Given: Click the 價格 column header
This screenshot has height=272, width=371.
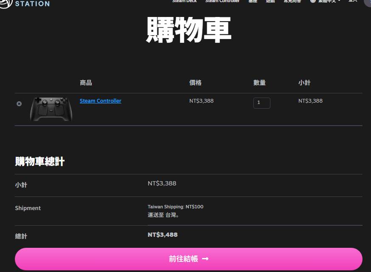Looking at the screenshot, I should 195,83.
